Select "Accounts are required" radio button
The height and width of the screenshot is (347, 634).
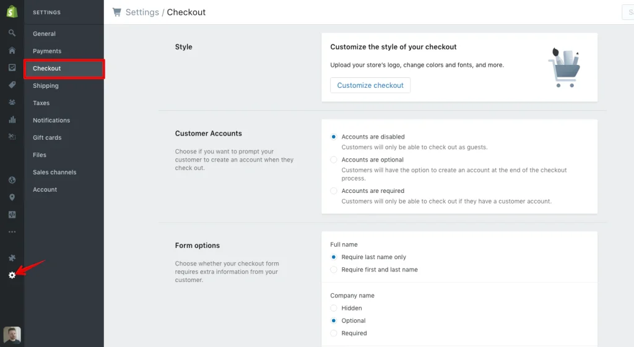click(334, 191)
